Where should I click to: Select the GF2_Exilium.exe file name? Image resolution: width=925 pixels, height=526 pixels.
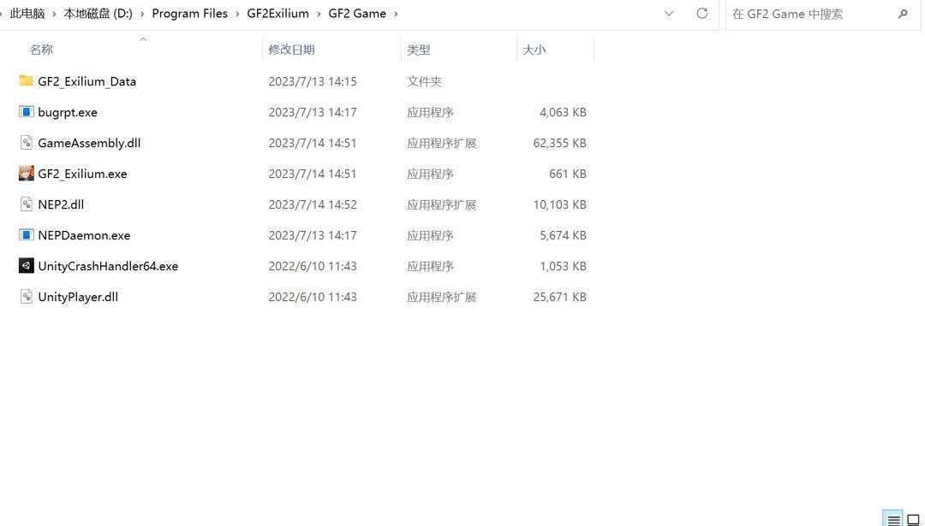pos(82,174)
